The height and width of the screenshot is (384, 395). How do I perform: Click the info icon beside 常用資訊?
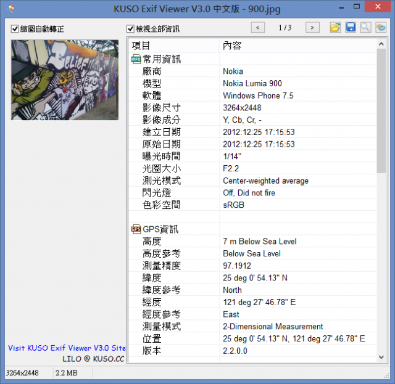tap(136, 59)
